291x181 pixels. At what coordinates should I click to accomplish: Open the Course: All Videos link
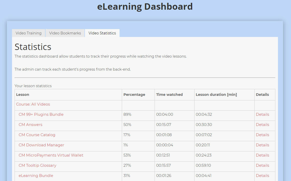point(33,104)
